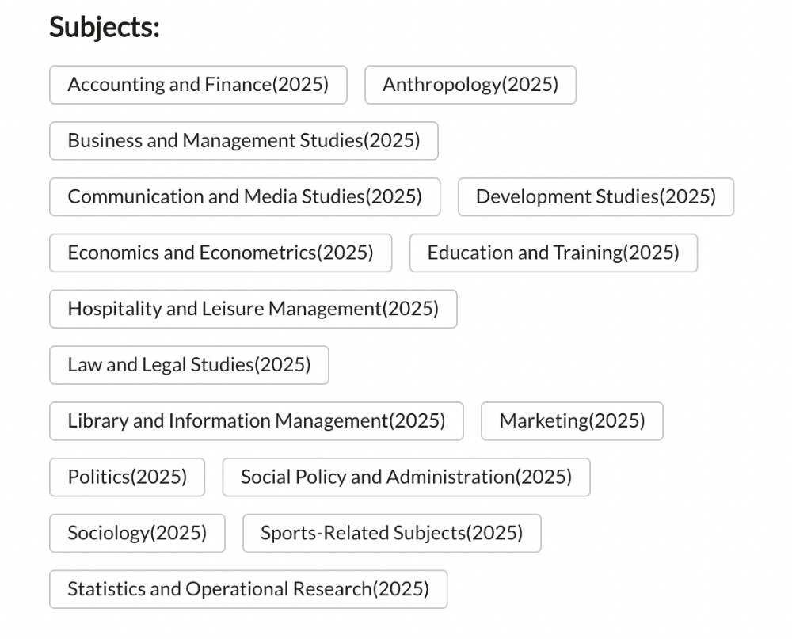792x639 pixels.
Task: Click the Subjects: heading text
Action: pos(105,28)
